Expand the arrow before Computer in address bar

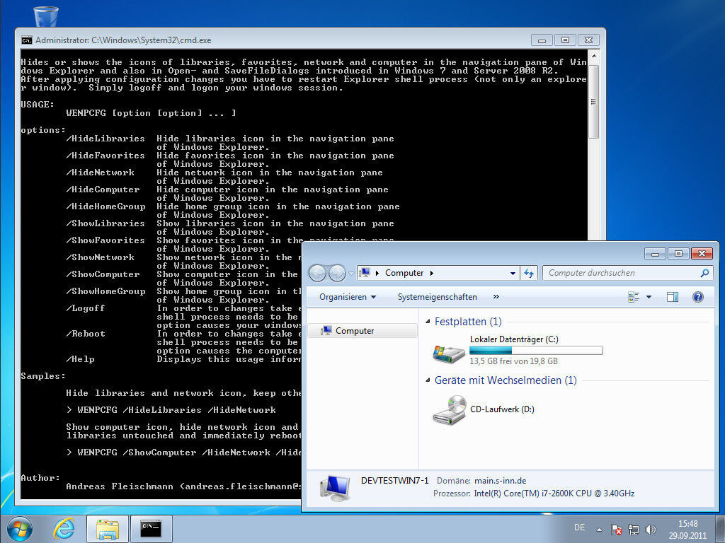[x=377, y=273]
